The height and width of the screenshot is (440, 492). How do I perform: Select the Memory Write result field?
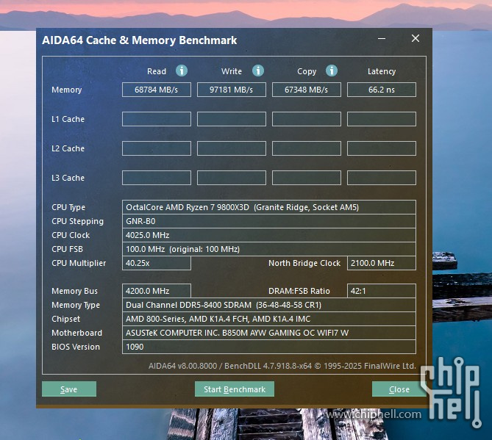pyautogui.click(x=232, y=90)
